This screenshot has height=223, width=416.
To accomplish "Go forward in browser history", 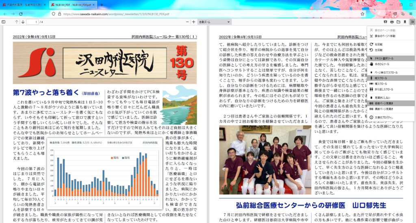I will tap(13, 14).
